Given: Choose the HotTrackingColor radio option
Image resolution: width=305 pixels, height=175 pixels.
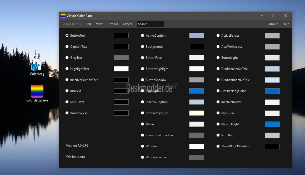Looking at the screenshot, I should (x=218, y=91).
